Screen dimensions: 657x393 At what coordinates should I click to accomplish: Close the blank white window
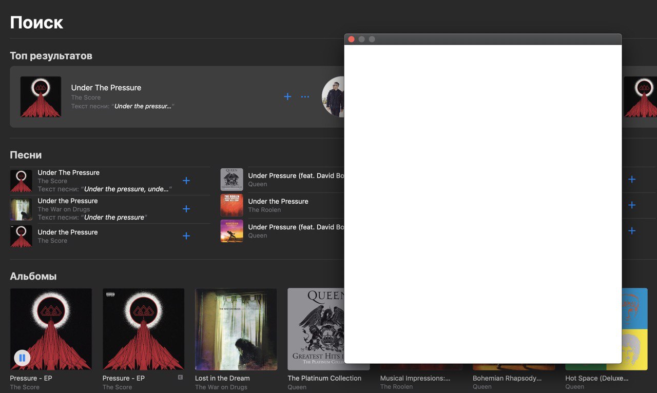click(352, 40)
